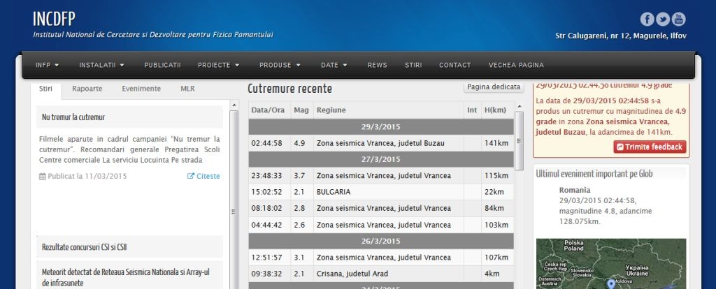The height and width of the screenshot is (289, 716).
Task: Open the 'Nu tremur la cutremur' news heading
Action: 73,117
